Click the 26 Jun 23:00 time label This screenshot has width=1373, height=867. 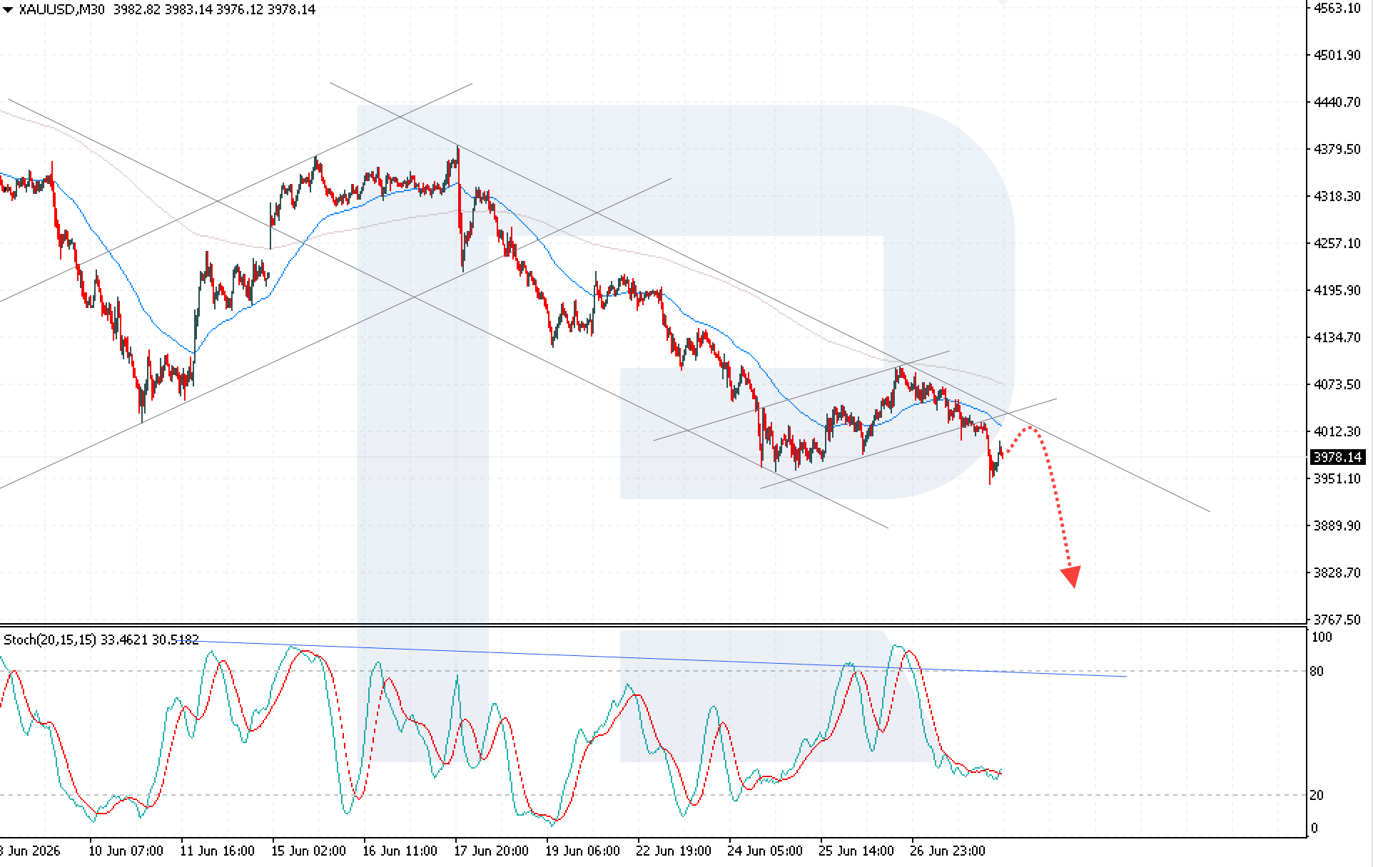point(948,851)
